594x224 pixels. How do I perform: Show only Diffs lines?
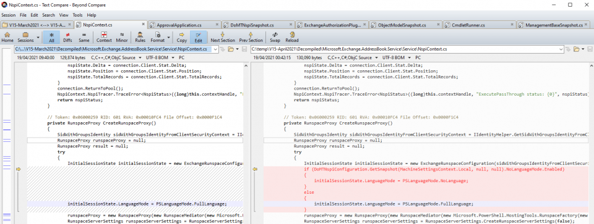67,37
